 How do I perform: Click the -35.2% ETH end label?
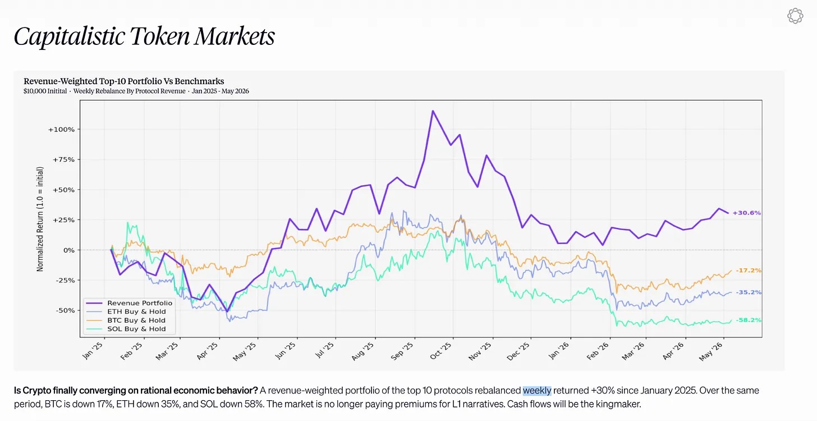click(x=748, y=292)
